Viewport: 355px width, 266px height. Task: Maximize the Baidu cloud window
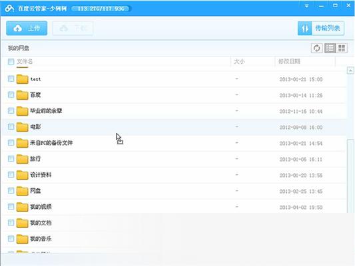point(335,5)
